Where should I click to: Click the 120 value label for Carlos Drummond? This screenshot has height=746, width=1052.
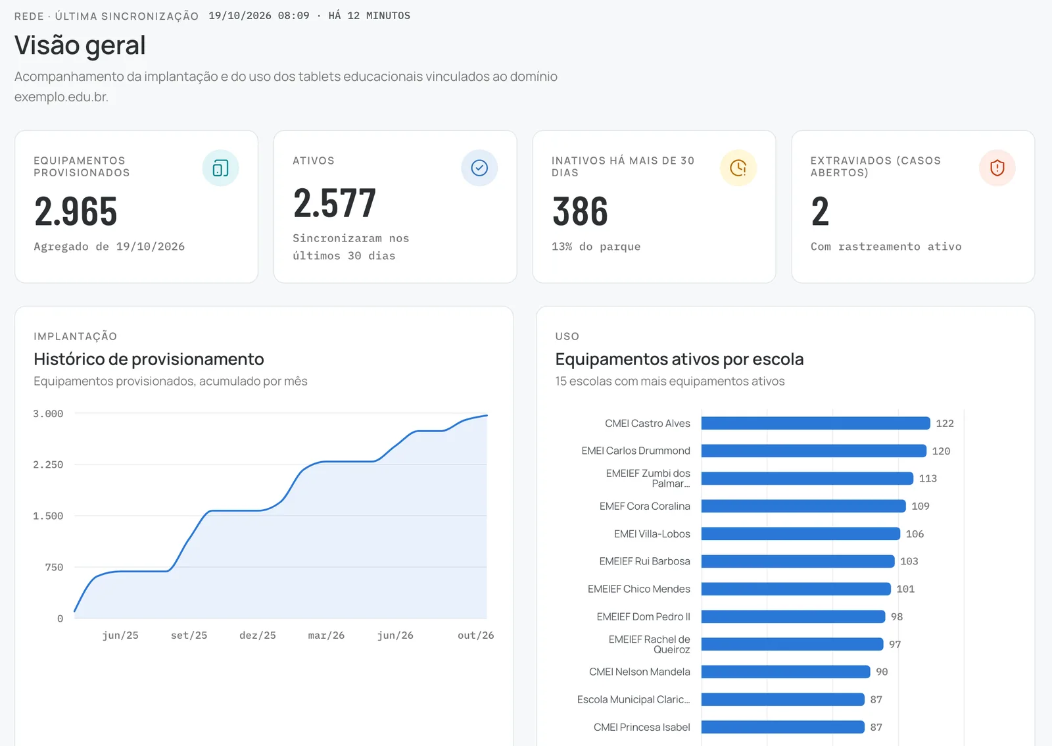(941, 451)
